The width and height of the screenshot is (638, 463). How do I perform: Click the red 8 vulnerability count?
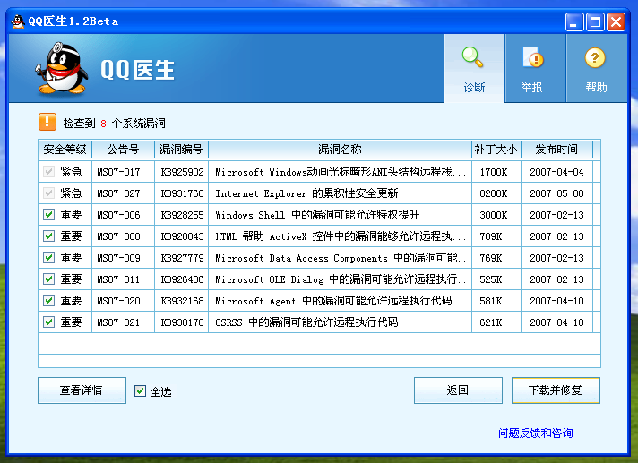coord(103,124)
